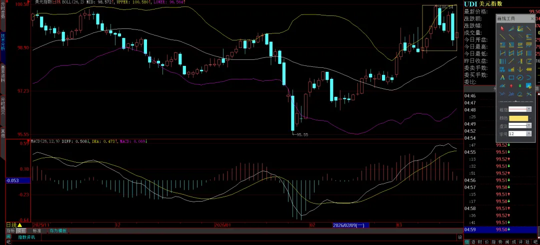Screen dimensions: 540x245
Task: Open the 评 comments tab at bottom right
Action: pyautogui.click(x=520, y=242)
